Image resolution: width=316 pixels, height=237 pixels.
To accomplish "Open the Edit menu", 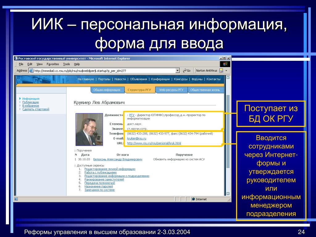I will coord(30,64).
